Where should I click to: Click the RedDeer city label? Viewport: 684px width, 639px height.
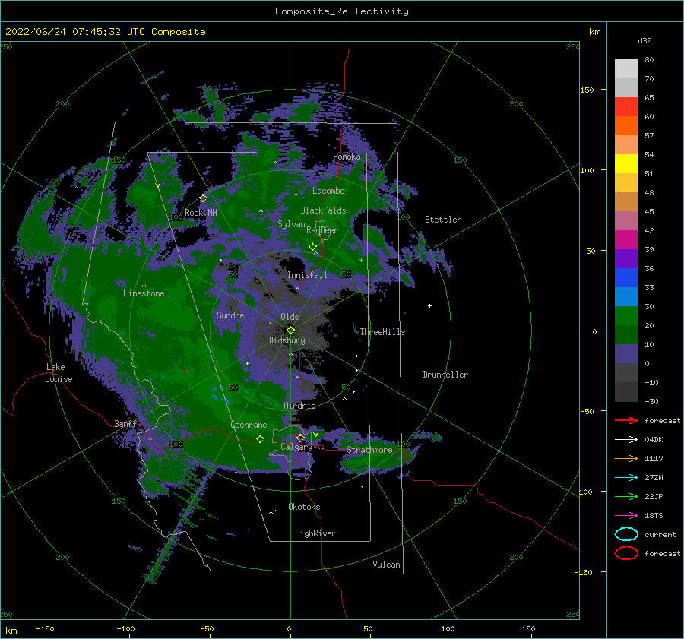pos(322,230)
